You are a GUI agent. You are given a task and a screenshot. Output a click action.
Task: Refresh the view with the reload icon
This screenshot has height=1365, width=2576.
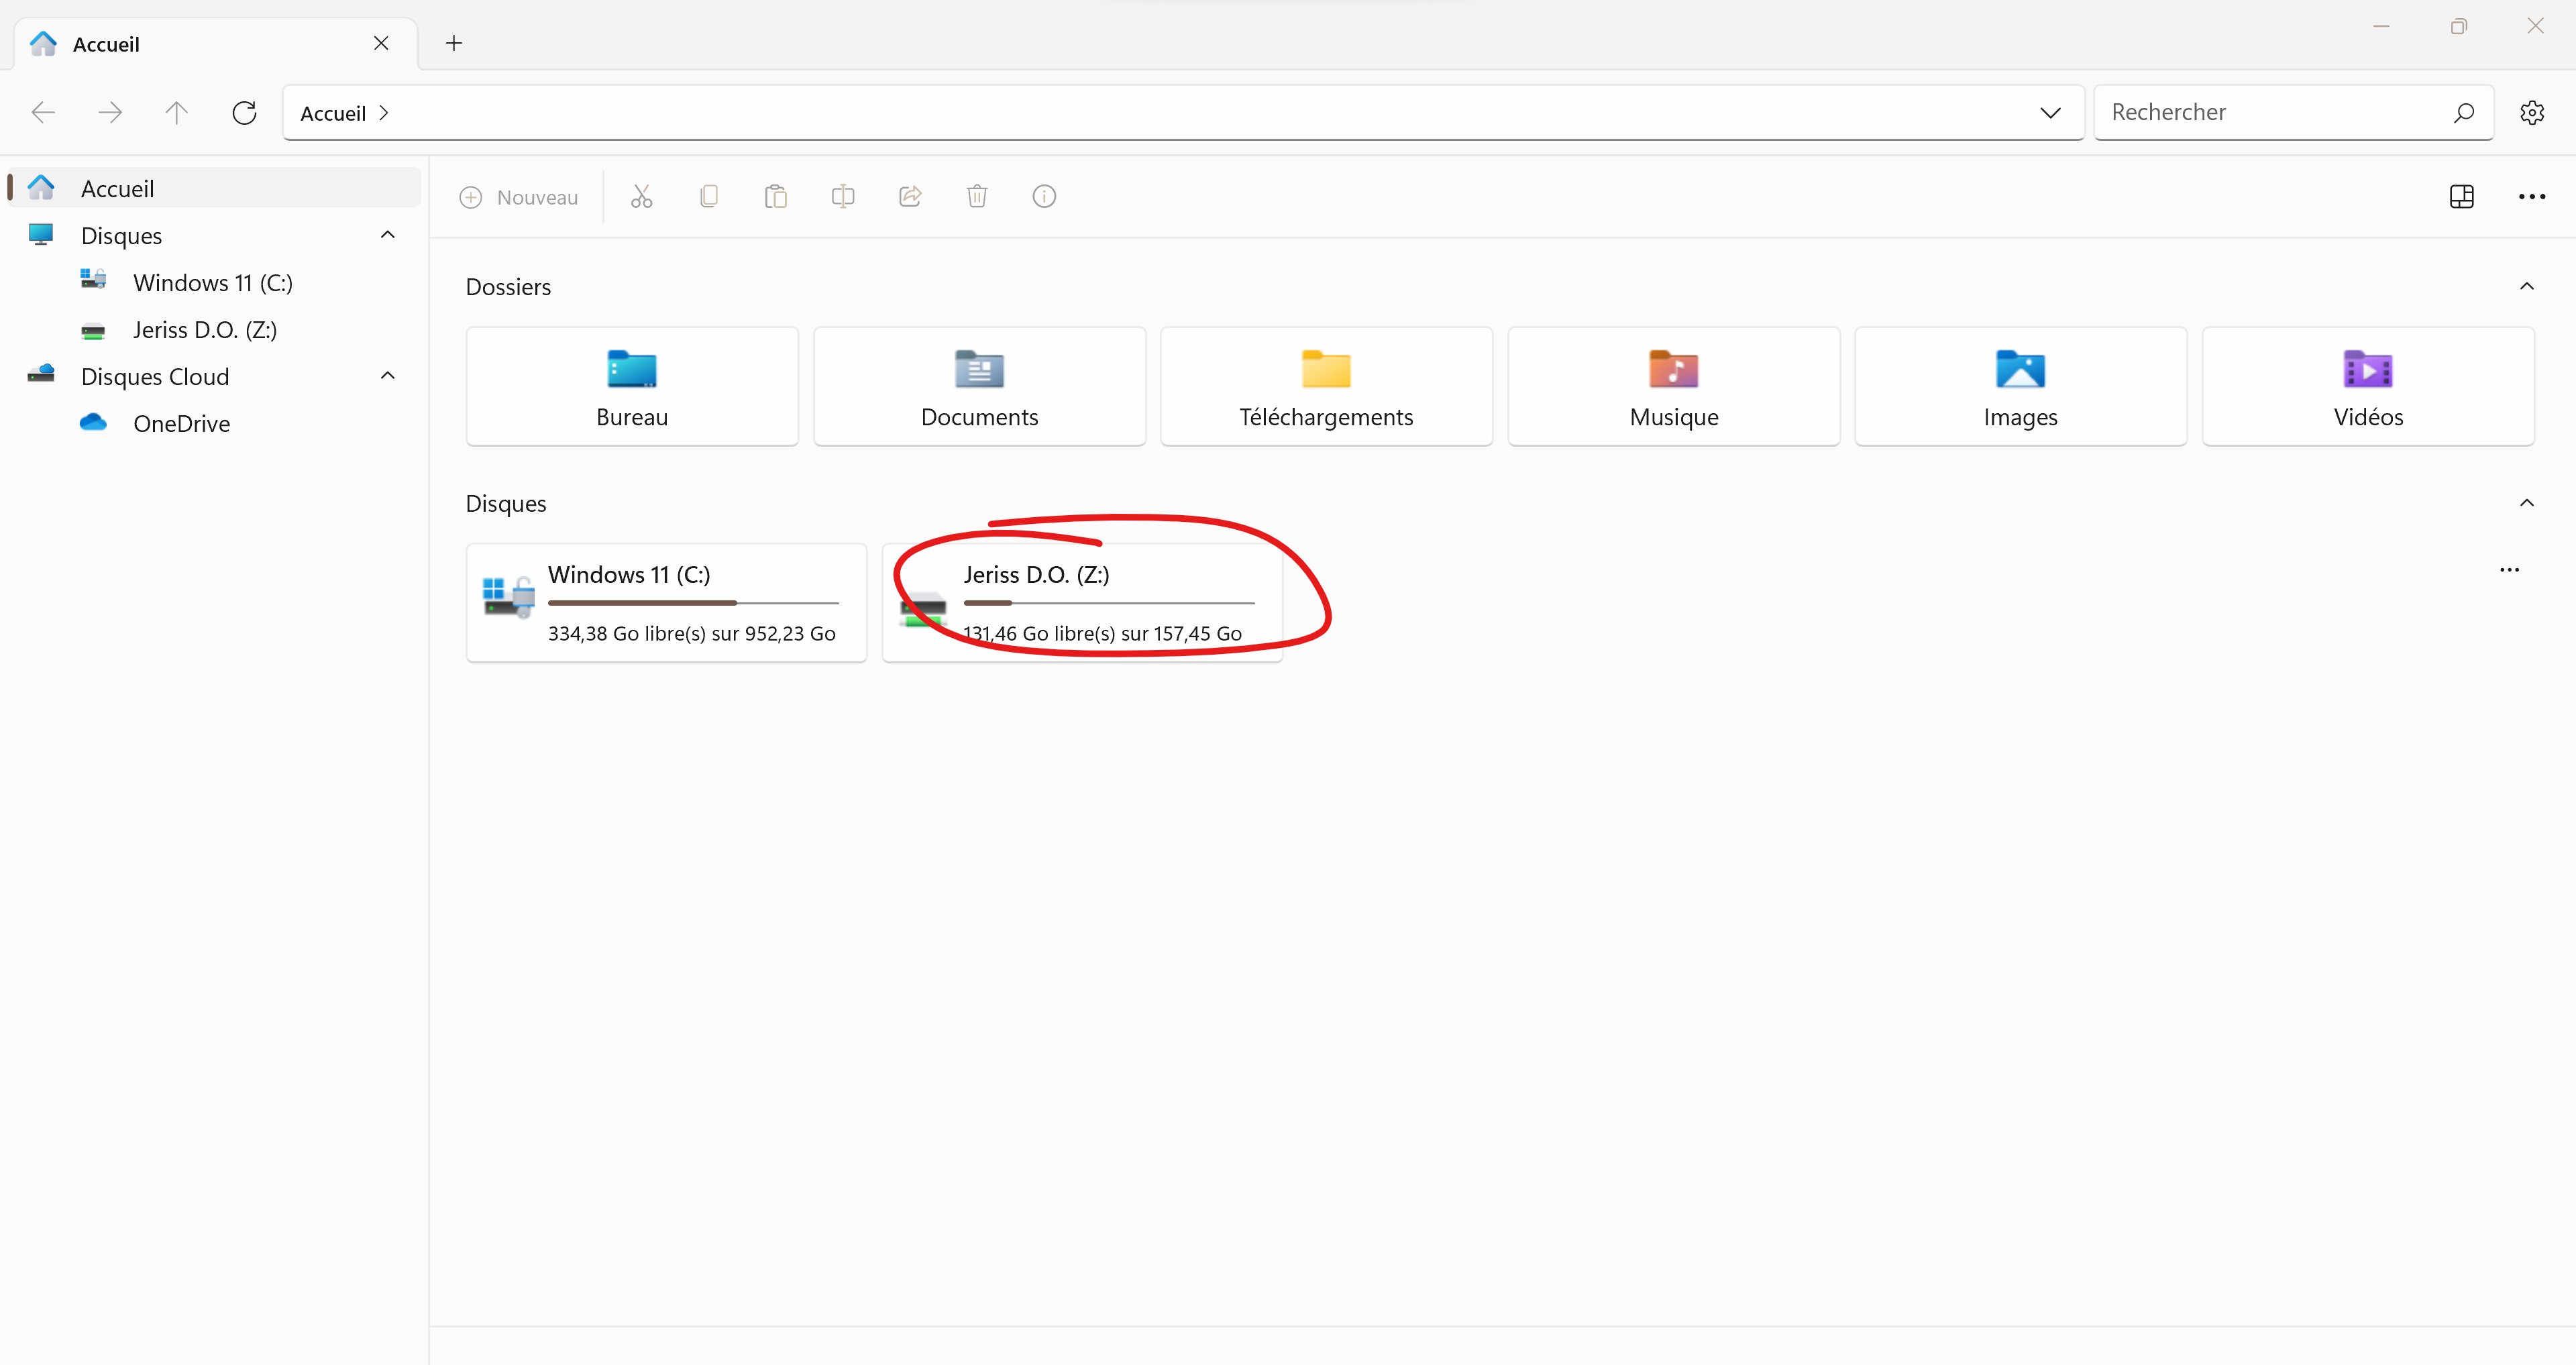pos(244,112)
